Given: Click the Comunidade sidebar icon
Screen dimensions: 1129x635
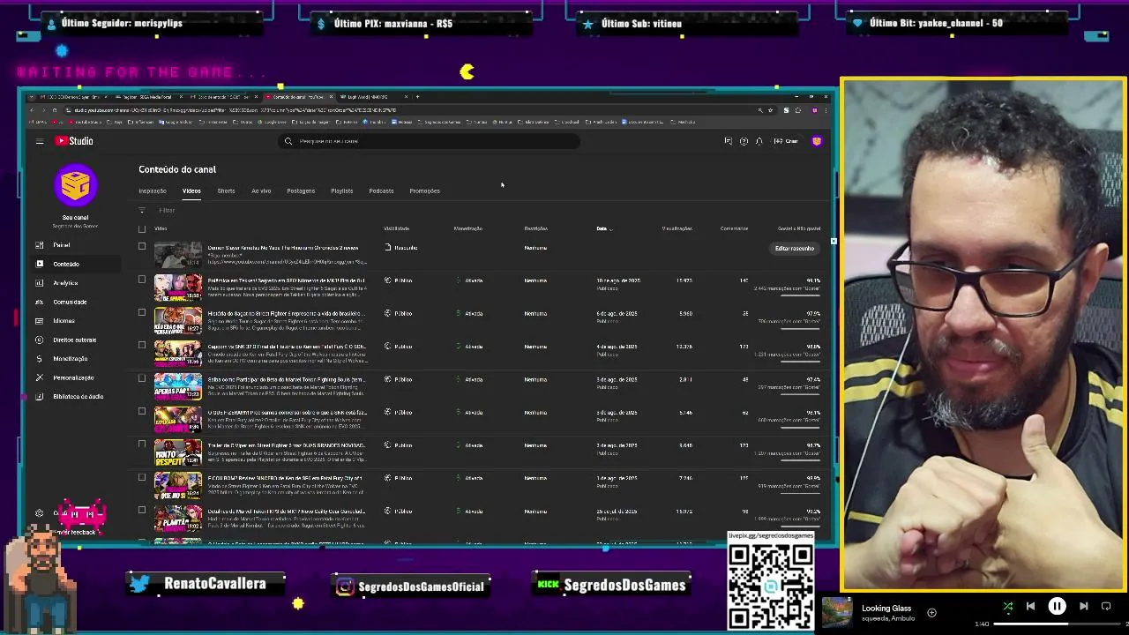Looking at the screenshot, I should [x=40, y=302].
